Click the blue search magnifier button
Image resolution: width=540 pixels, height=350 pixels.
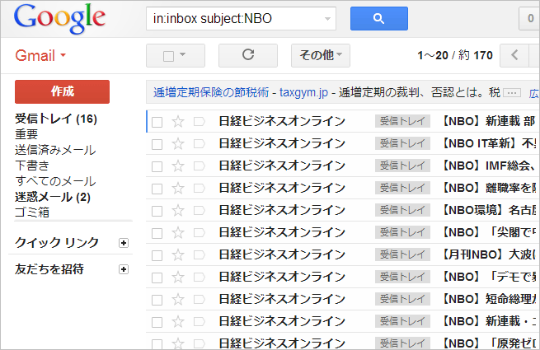379,19
